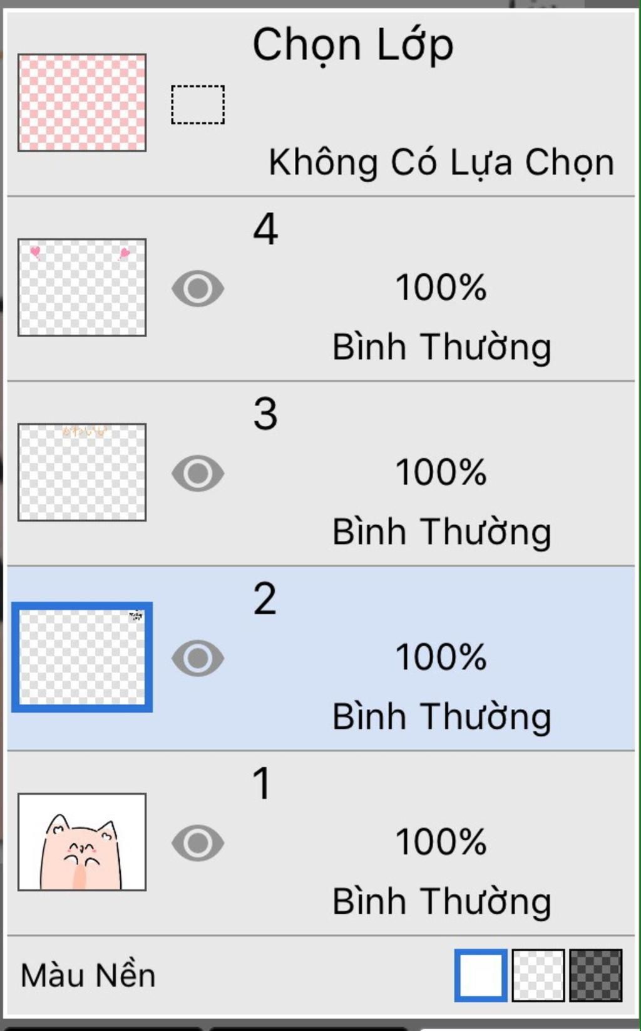The image size is (641, 1031).
Task: Open layer 3 thumbnail with orange text
Action: click(x=82, y=472)
